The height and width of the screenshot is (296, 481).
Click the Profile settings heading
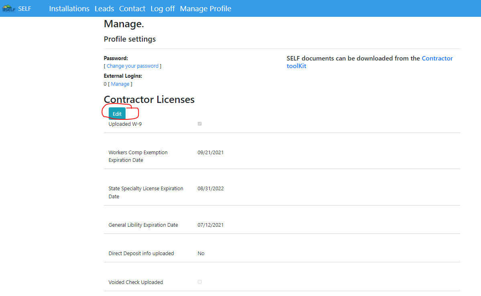pos(130,39)
